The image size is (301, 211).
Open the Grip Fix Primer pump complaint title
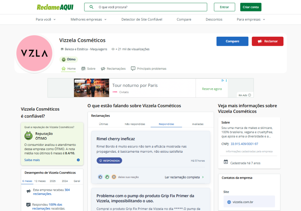[145, 198]
